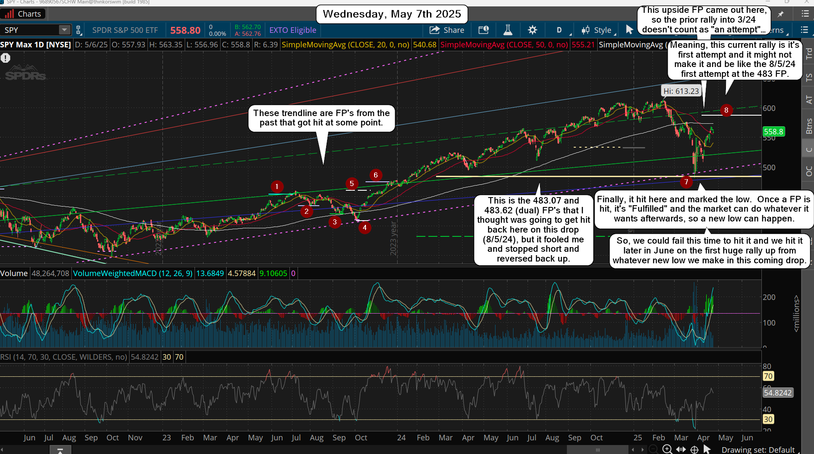This screenshot has height=454, width=814.
Task: Click the red marker number 1
Action: (x=277, y=186)
